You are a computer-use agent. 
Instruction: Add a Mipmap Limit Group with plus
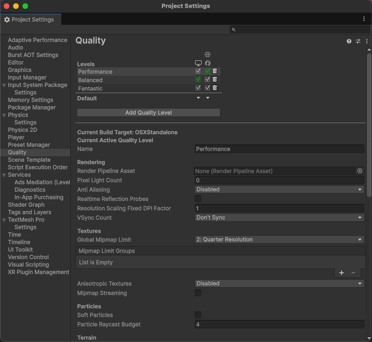pyautogui.click(x=342, y=273)
